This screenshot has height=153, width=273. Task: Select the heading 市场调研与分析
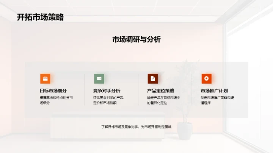point(136,39)
